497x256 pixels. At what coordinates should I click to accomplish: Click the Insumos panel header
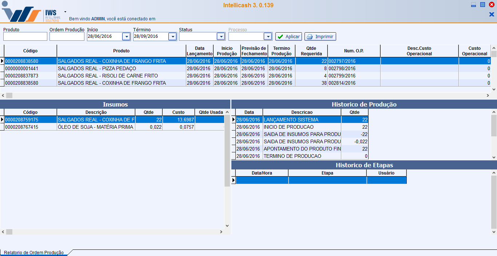115,104
